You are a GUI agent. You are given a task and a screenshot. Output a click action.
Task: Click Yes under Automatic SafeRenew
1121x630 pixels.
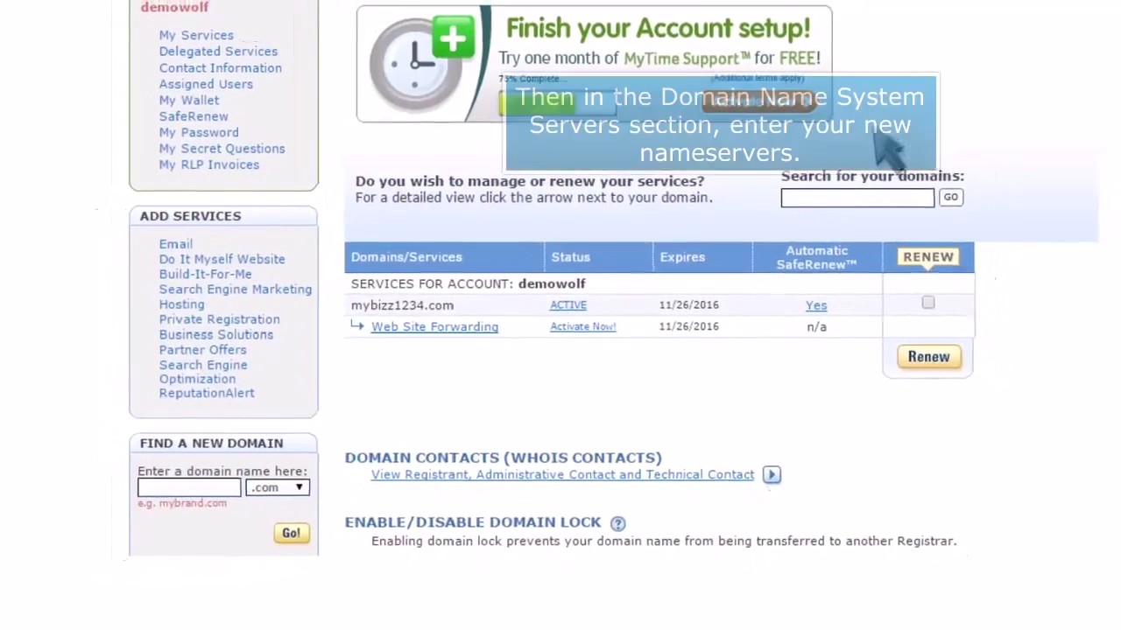(x=816, y=305)
